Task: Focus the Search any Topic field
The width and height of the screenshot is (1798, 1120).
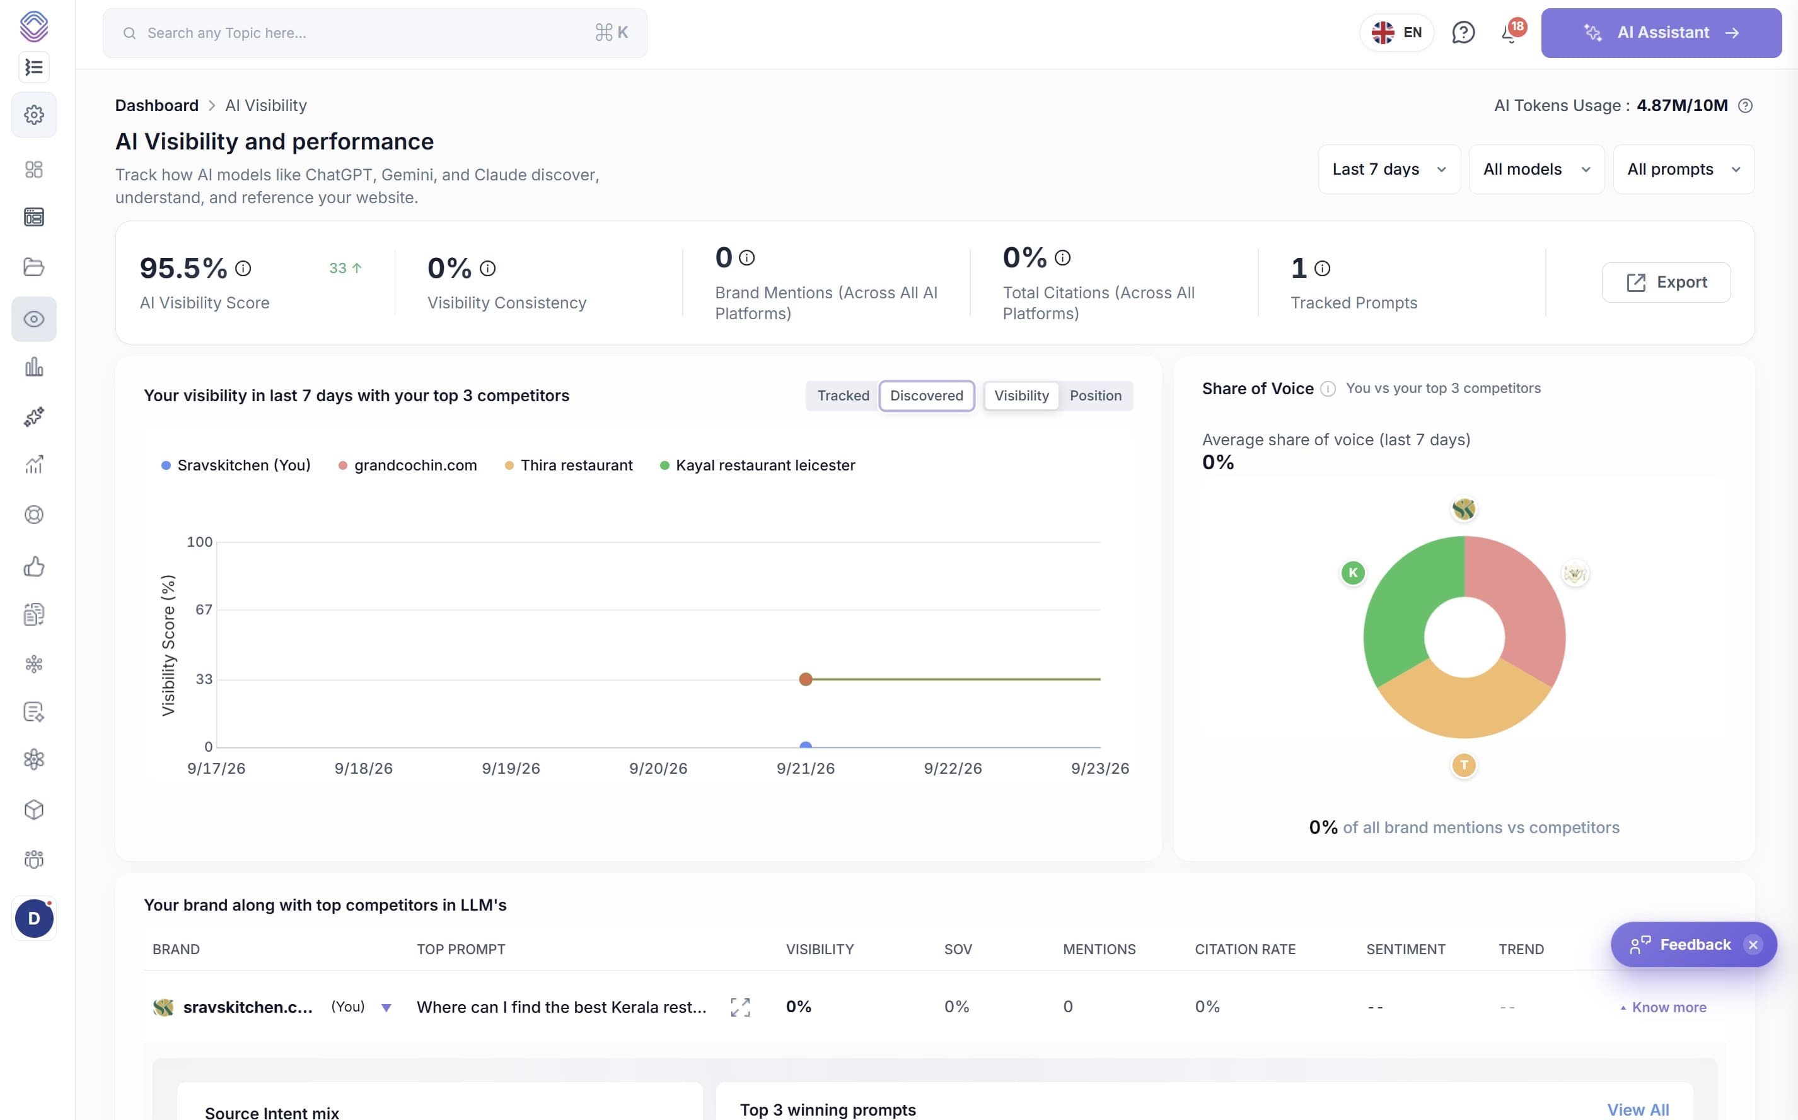Action: (374, 33)
